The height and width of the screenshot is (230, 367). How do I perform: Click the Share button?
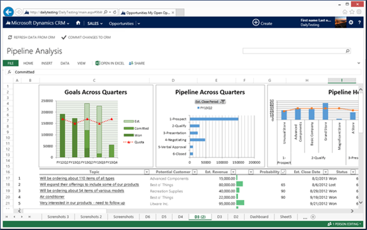137,63
